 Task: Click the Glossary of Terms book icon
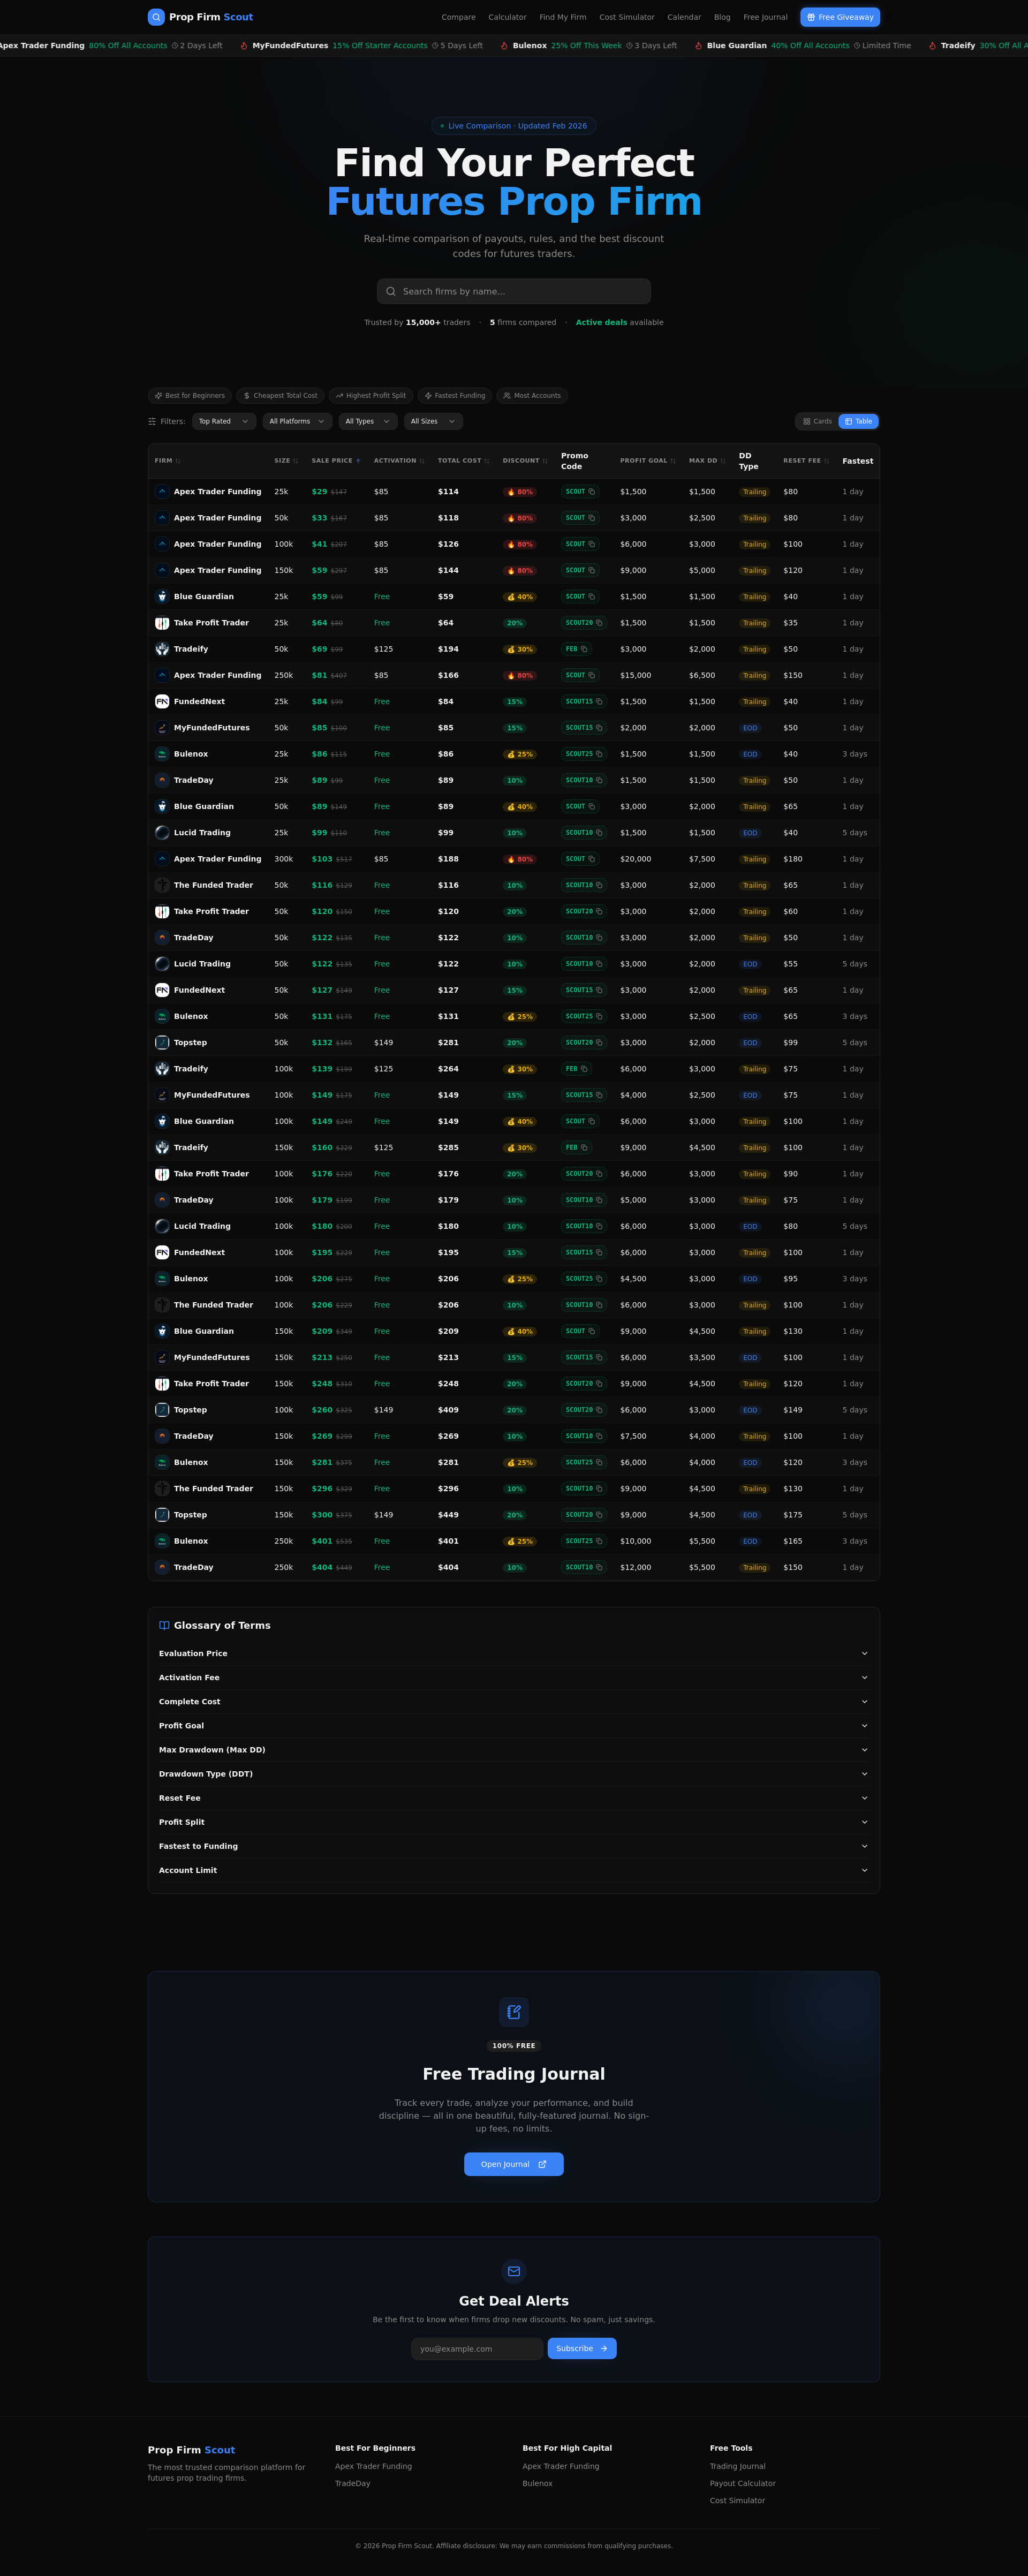coord(164,1626)
